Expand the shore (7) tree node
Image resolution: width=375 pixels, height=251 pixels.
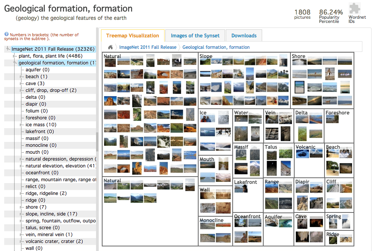[21, 207]
